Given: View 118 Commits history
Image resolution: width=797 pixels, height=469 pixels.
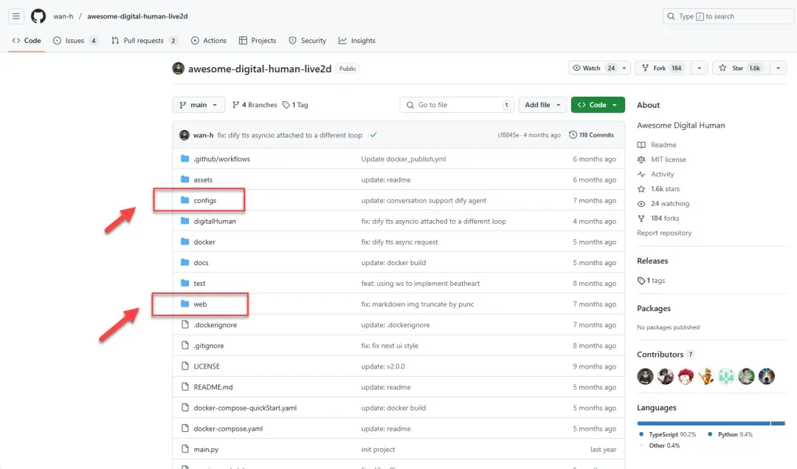Looking at the screenshot, I should click(591, 135).
